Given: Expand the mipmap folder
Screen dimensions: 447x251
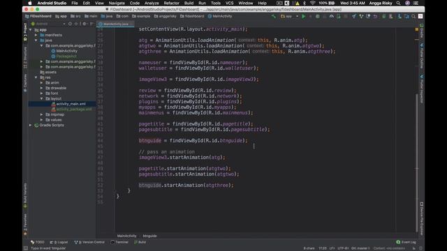Looking at the screenshot, I should pyautogui.click(x=42, y=114).
